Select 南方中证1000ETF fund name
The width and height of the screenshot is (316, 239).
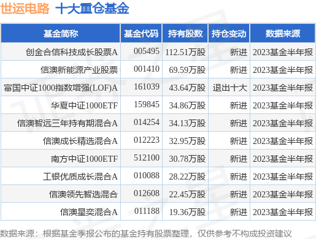[84, 159]
